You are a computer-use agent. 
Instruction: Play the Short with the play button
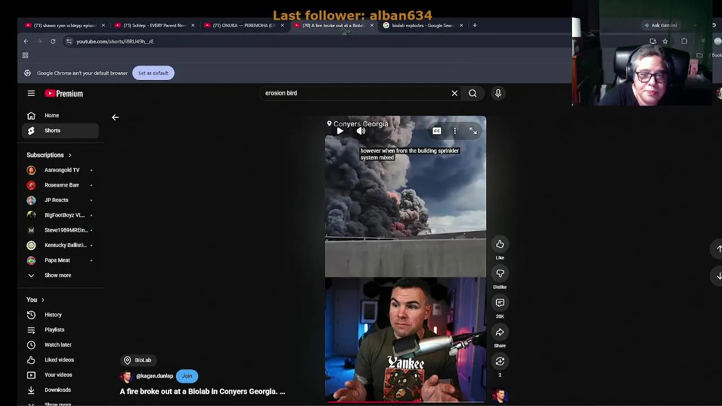pyautogui.click(x=340, y=131)
